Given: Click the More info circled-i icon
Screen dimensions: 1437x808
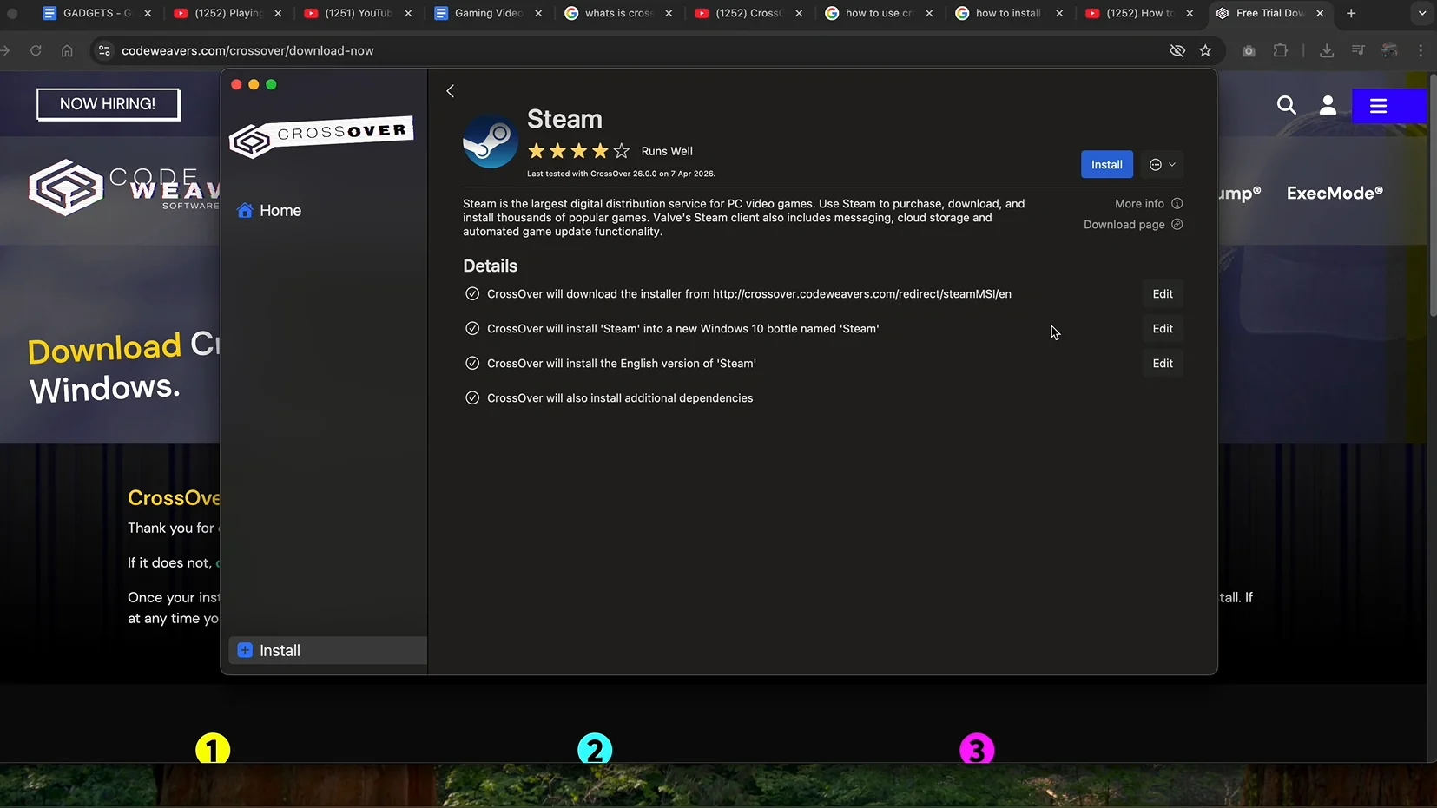Looking at the screenshot, I should (1177, 203).
